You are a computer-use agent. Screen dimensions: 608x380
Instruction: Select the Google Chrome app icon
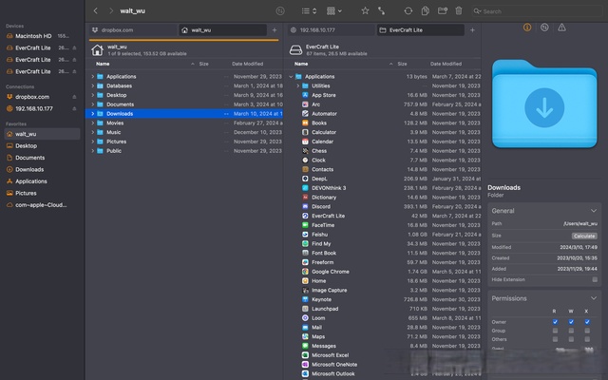pyautogui.click(x=305, y=272)
